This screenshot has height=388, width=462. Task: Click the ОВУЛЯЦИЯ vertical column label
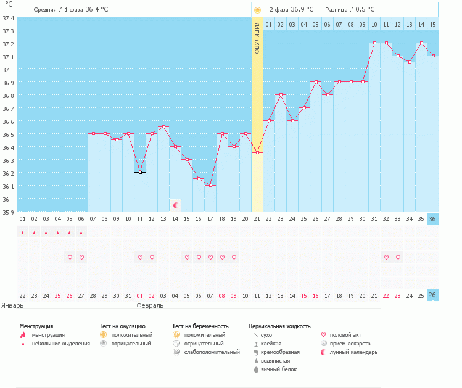click(257, 38)
